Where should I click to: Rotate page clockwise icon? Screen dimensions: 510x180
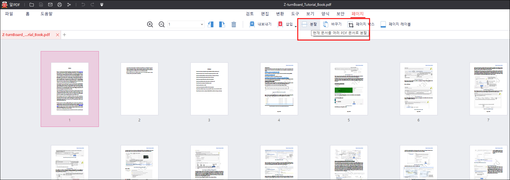pyautogui.click(x=222, y=24)
